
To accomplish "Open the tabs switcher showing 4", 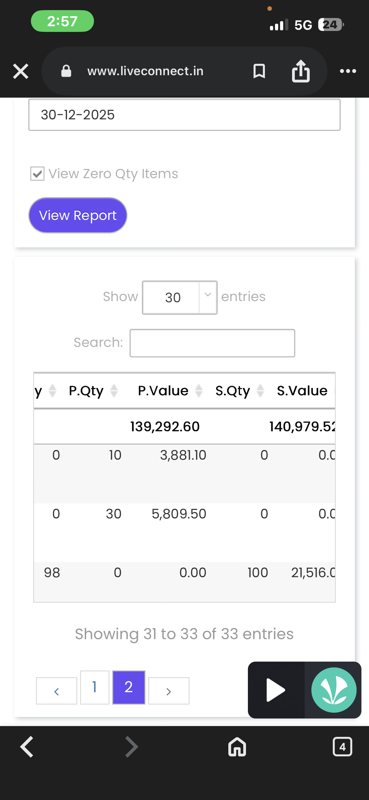I will click(342, 747).
